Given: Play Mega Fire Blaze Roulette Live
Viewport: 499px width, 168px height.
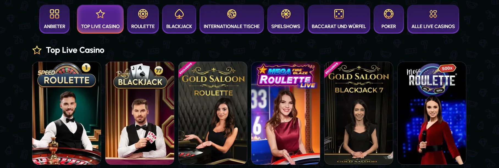Looking at the screenshot, I should pyautogui.click(x=286, y=113).
